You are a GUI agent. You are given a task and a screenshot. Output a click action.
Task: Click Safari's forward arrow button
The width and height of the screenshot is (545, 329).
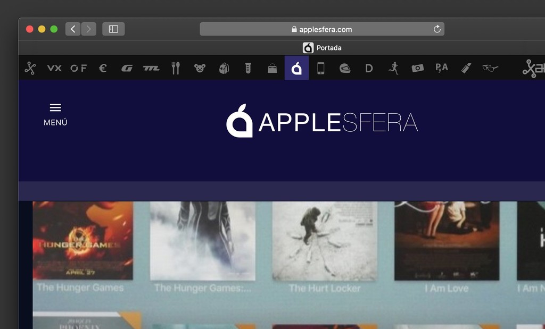pyautogui.click(x=89, y=29)
